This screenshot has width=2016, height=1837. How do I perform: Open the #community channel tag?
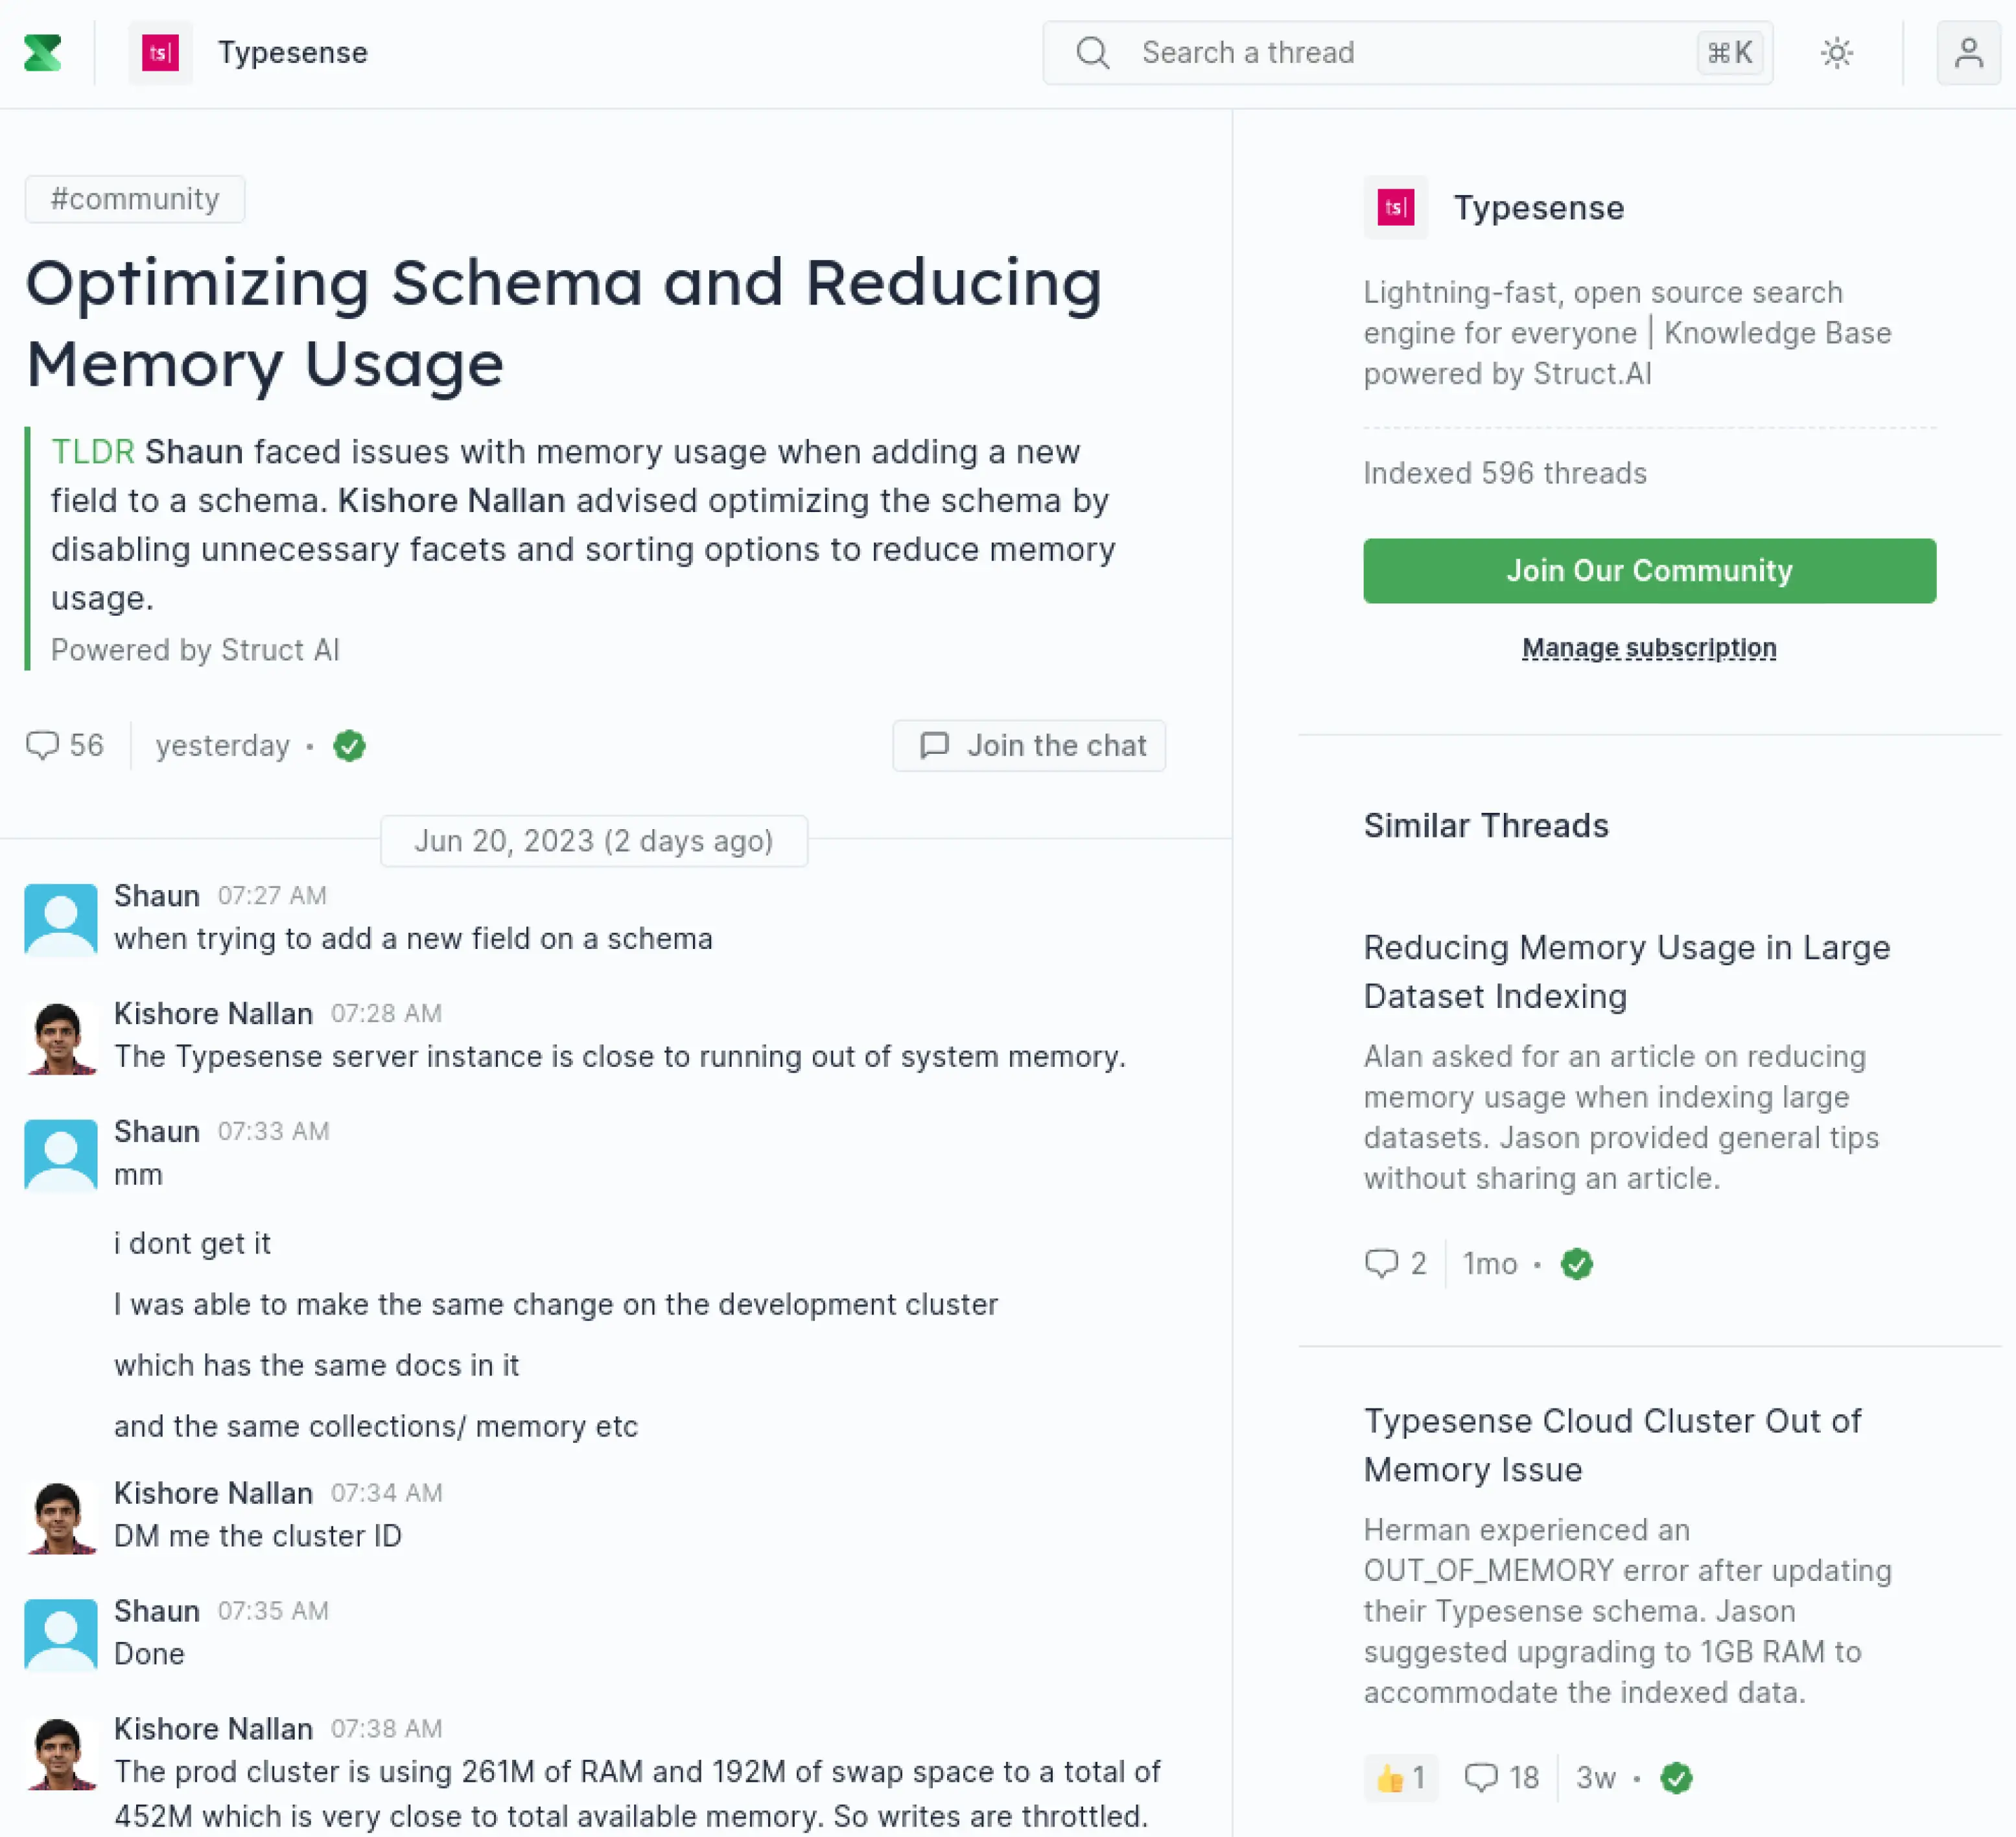[x=135, y=198]
